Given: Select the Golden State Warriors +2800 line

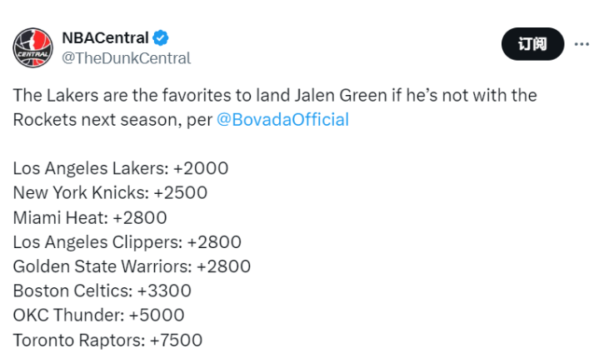Looking at the screenshot, I should [132, 266].
